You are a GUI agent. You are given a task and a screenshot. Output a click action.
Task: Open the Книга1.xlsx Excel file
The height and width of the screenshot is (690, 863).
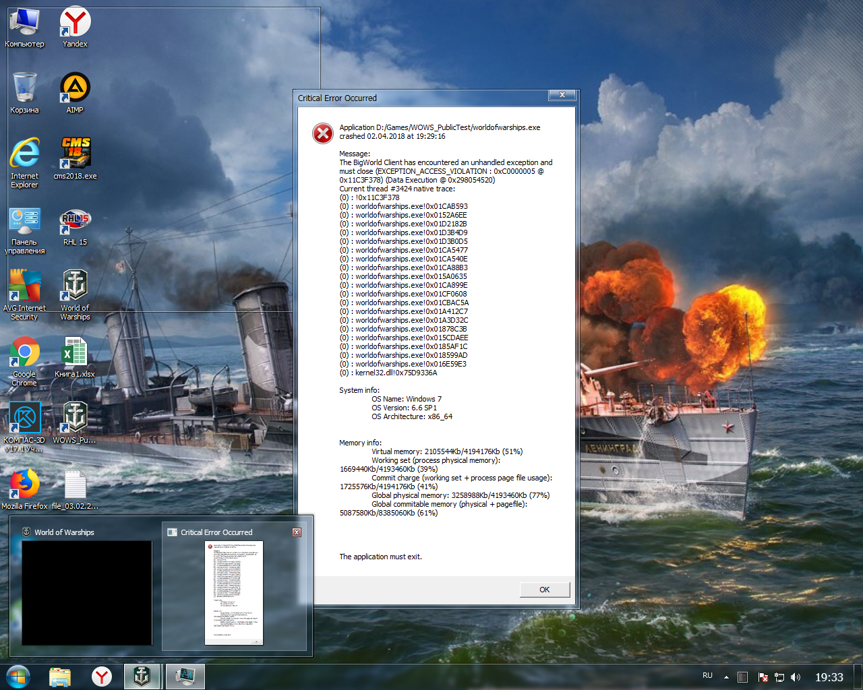pos(75,352)
